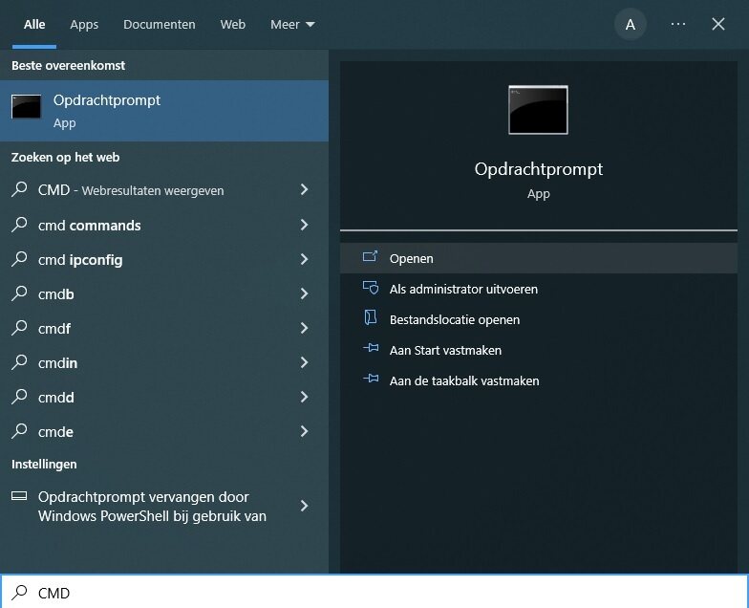Expand the cmd commands suggestion arrow
This screenshot has height=608, width=749.
(304, 225)
